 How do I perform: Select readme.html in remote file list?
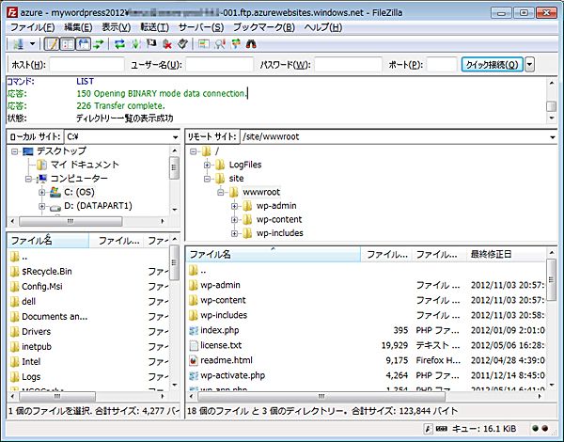click(367, 361)
